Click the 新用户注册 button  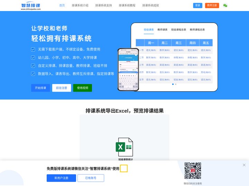tap(61, 178)
